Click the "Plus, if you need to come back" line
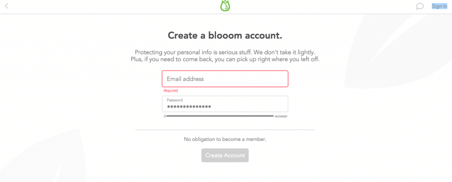 coord(225,60)
